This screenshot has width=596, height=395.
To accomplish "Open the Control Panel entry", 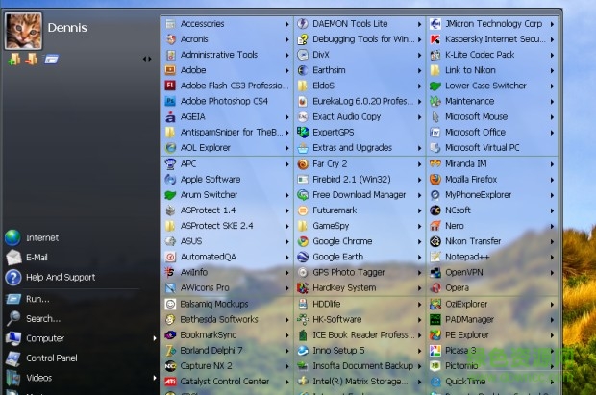I will (x=51, y=358).
